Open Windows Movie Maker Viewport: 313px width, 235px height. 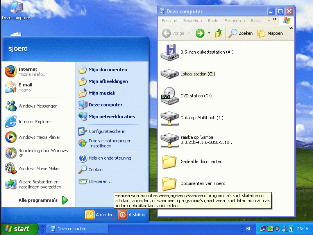coord(32,169)
